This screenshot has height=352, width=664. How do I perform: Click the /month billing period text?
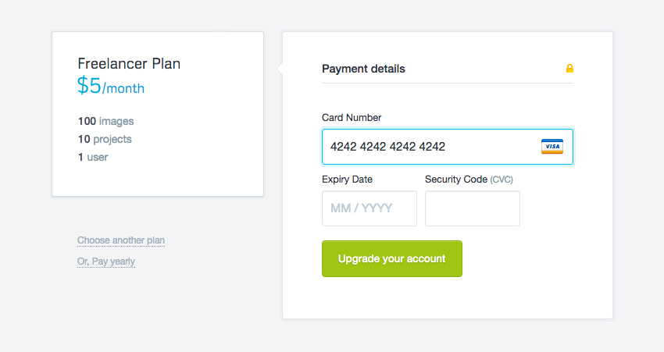pos(123,88)
